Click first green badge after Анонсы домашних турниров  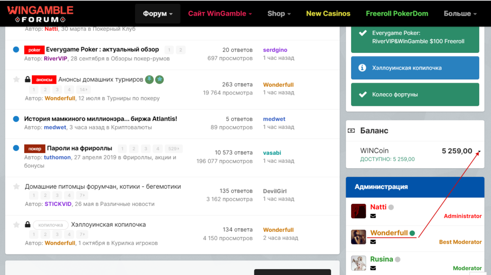149,79
